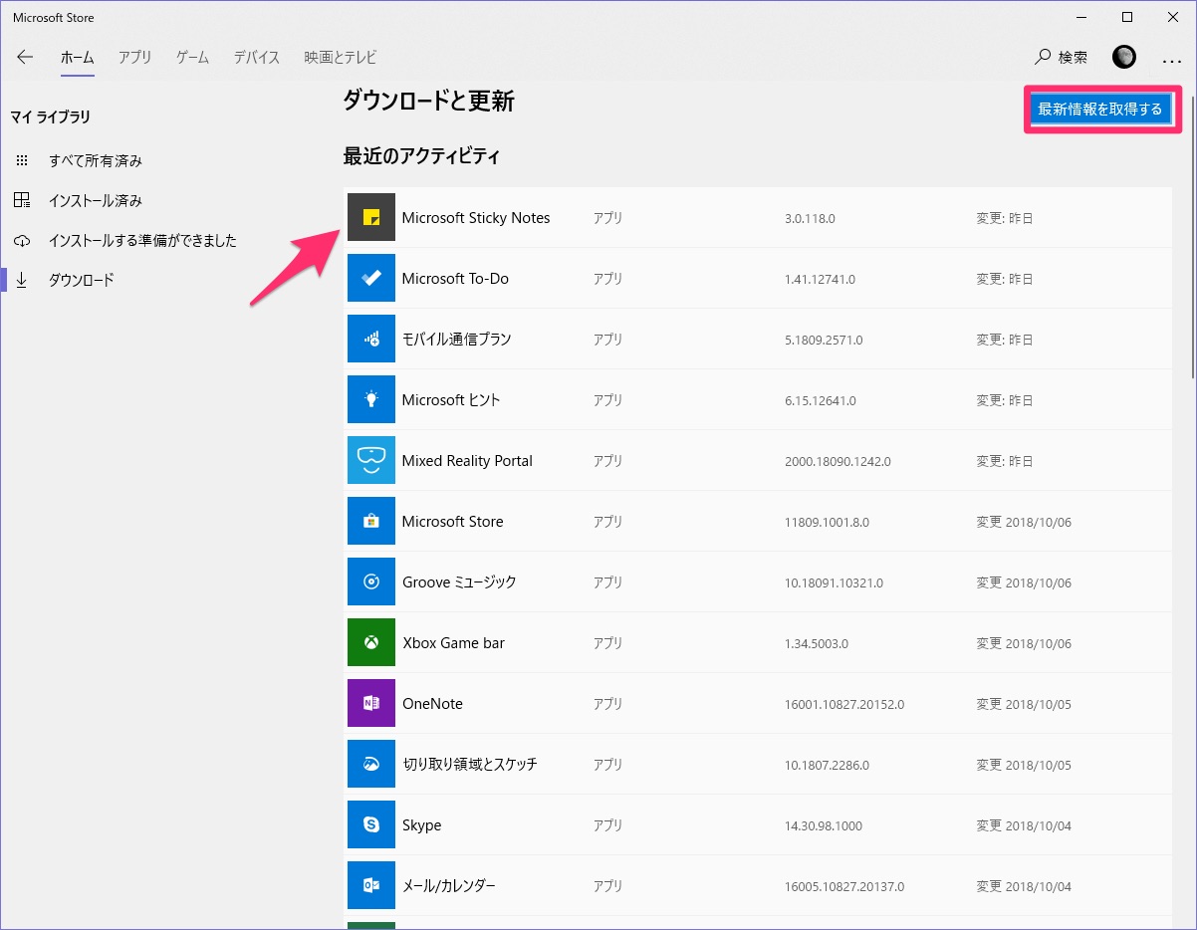
Task: Click the メール/カレンダー app icon
Action: 371,885
